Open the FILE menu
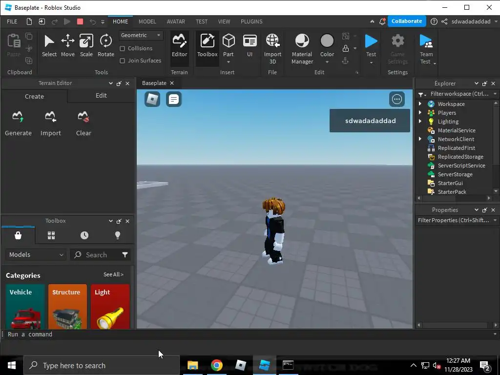This screenshot has width=500, height=375. (12, 21)
